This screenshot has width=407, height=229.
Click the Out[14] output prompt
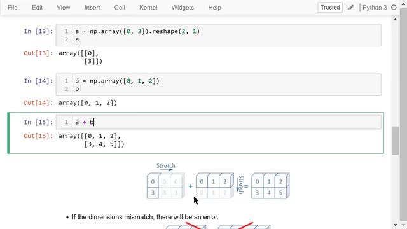(38, 102)
